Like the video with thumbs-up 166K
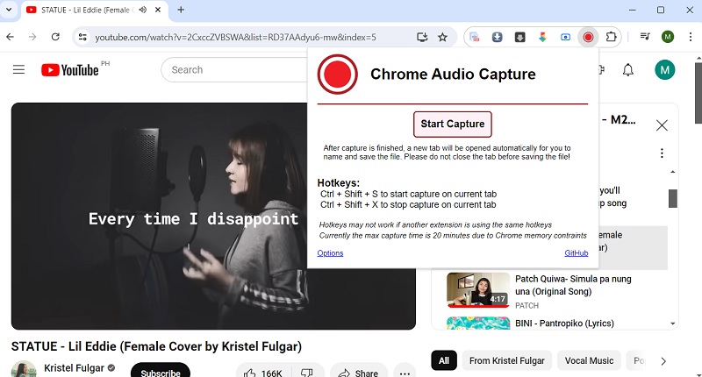This screenshot has height=377, width=702. (x=264, y=373)
